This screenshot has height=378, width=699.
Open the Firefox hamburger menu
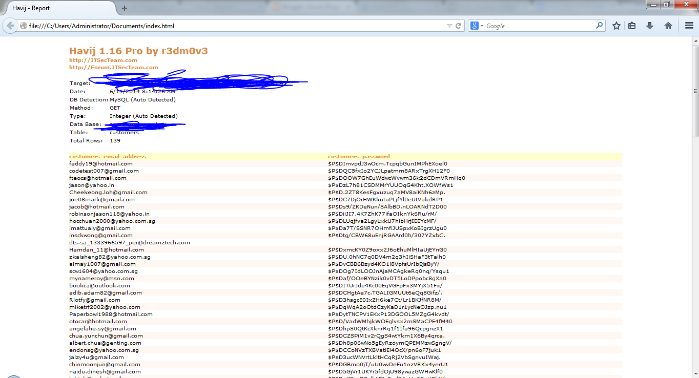coord(689,26)
